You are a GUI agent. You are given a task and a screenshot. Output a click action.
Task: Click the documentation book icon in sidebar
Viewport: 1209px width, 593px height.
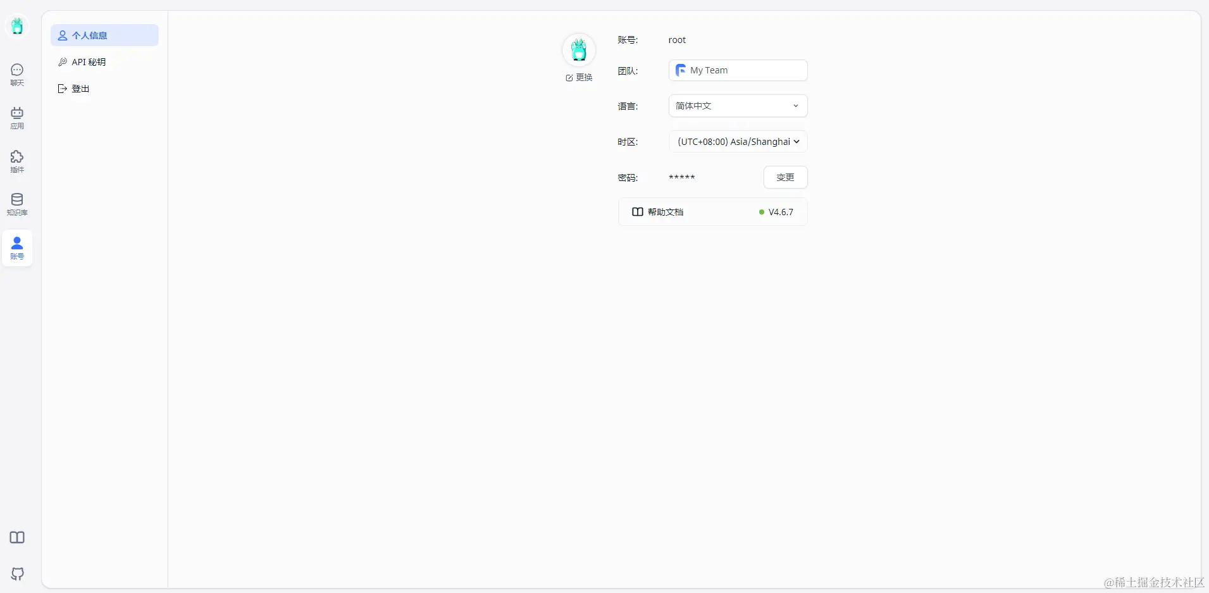click(x=16, y=537)
